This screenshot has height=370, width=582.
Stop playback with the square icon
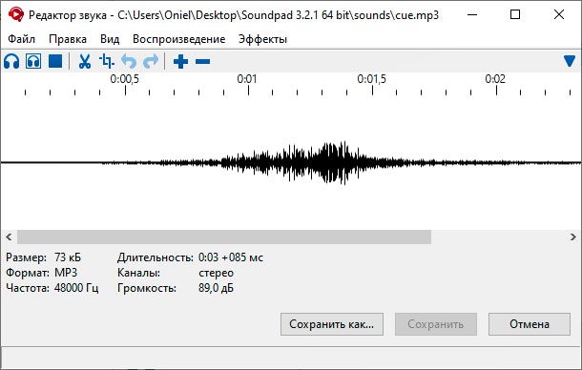55,61
